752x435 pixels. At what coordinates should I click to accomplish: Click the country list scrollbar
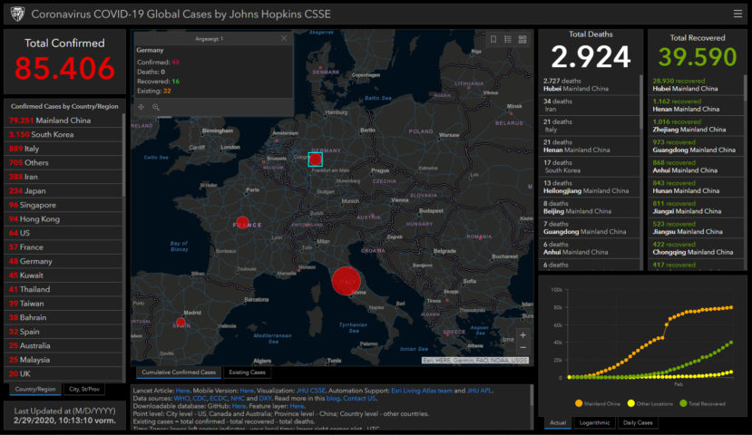(x=123, y=154)
